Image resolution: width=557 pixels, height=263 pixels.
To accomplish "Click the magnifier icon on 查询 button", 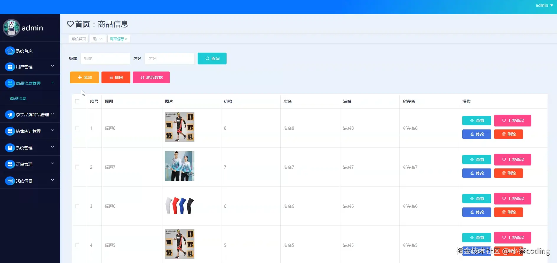I will [x=207, y=59].
